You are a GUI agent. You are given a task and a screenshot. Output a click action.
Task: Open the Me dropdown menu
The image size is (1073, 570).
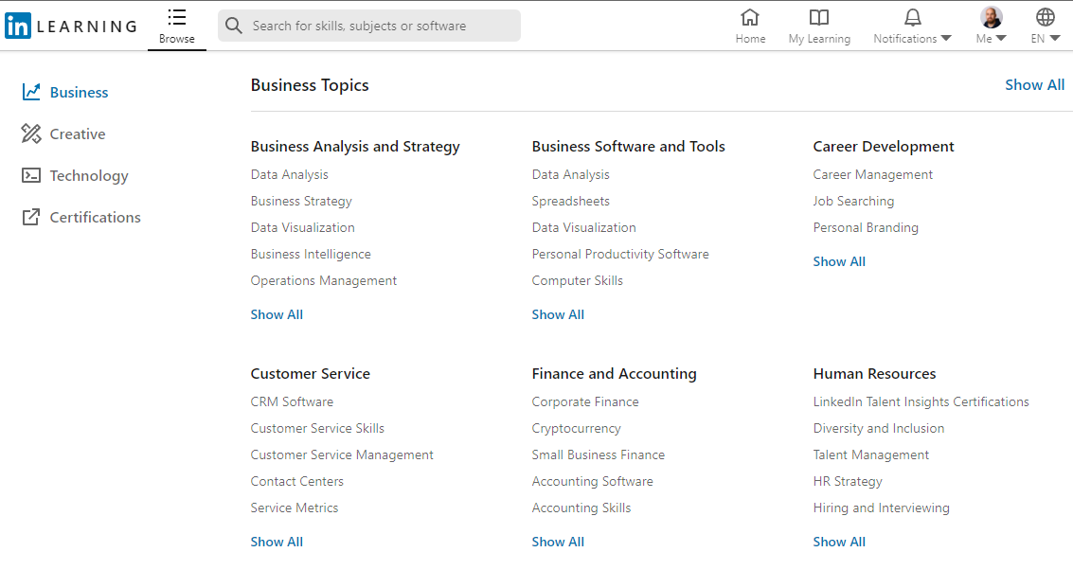click(992, 39)
